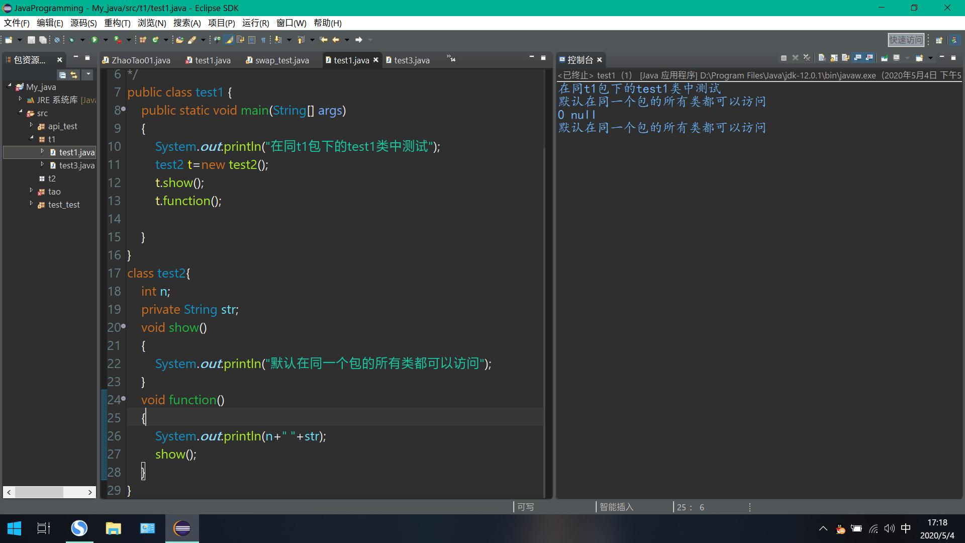965x543 pixels.
Task: Expand the JRE system library node
Action: (20, 99)
